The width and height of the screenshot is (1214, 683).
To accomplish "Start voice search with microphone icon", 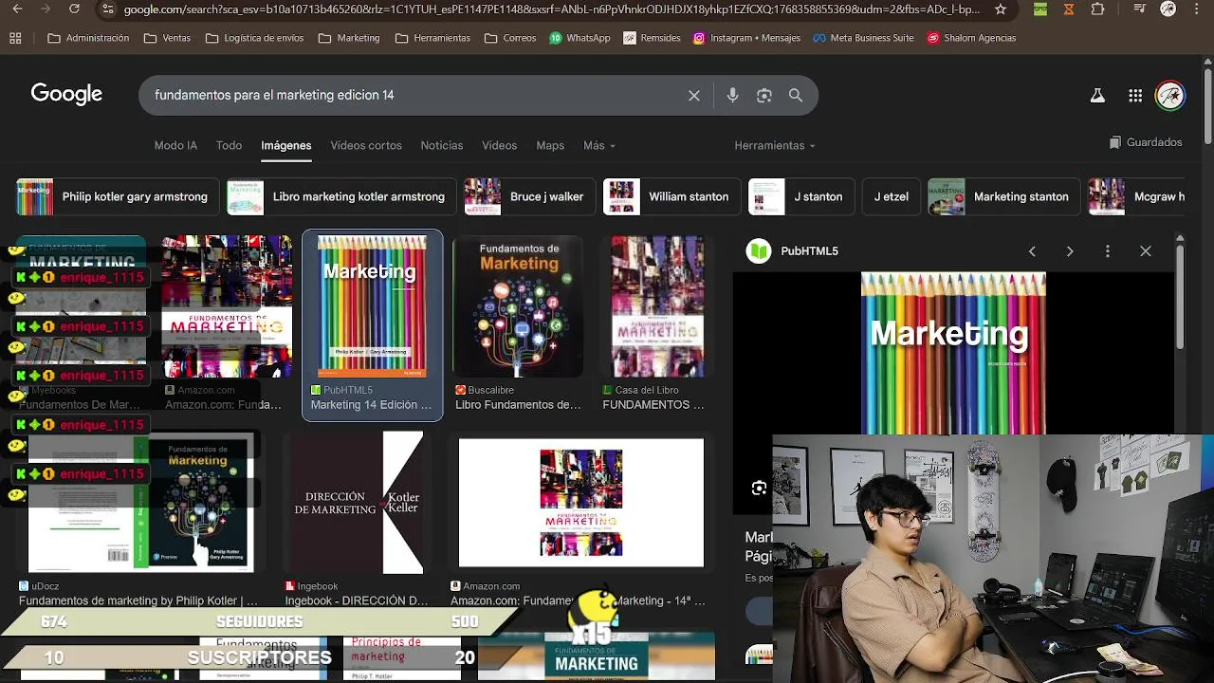I will click(732, 95).
